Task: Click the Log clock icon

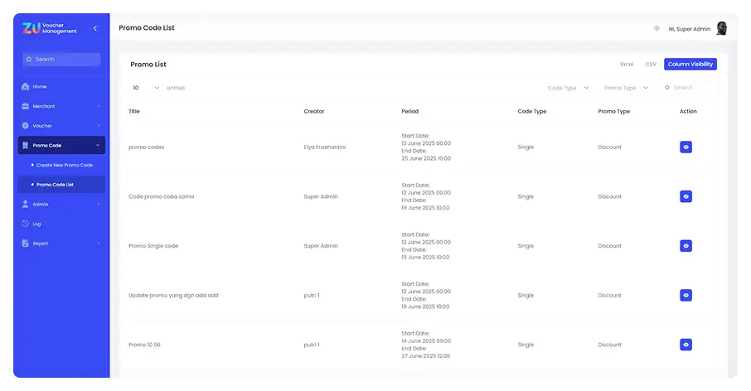Action: pyautogui.click(x=26, y=224)
